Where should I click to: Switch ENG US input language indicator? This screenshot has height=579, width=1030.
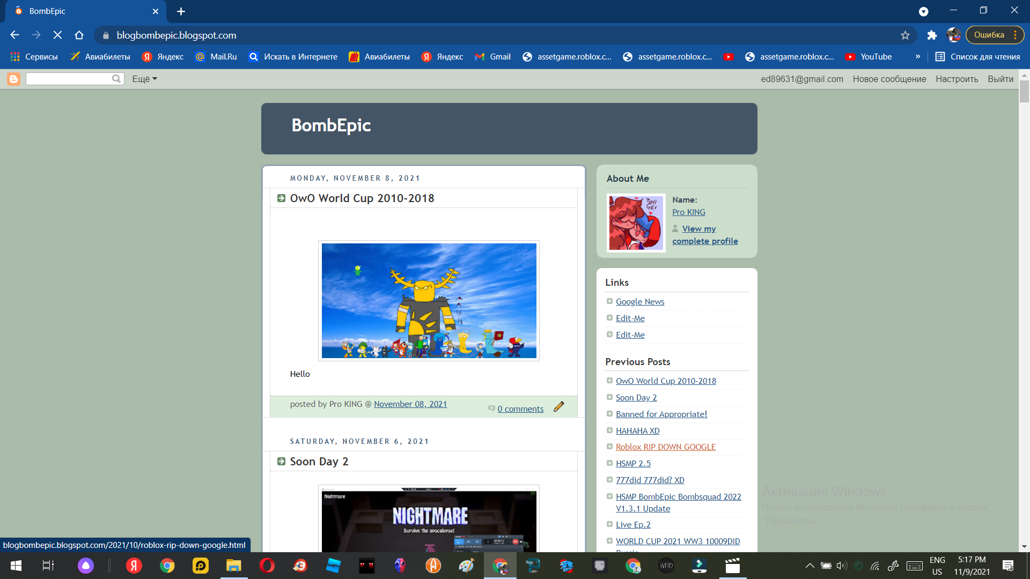pyautogui.click(x=937, y=566)
